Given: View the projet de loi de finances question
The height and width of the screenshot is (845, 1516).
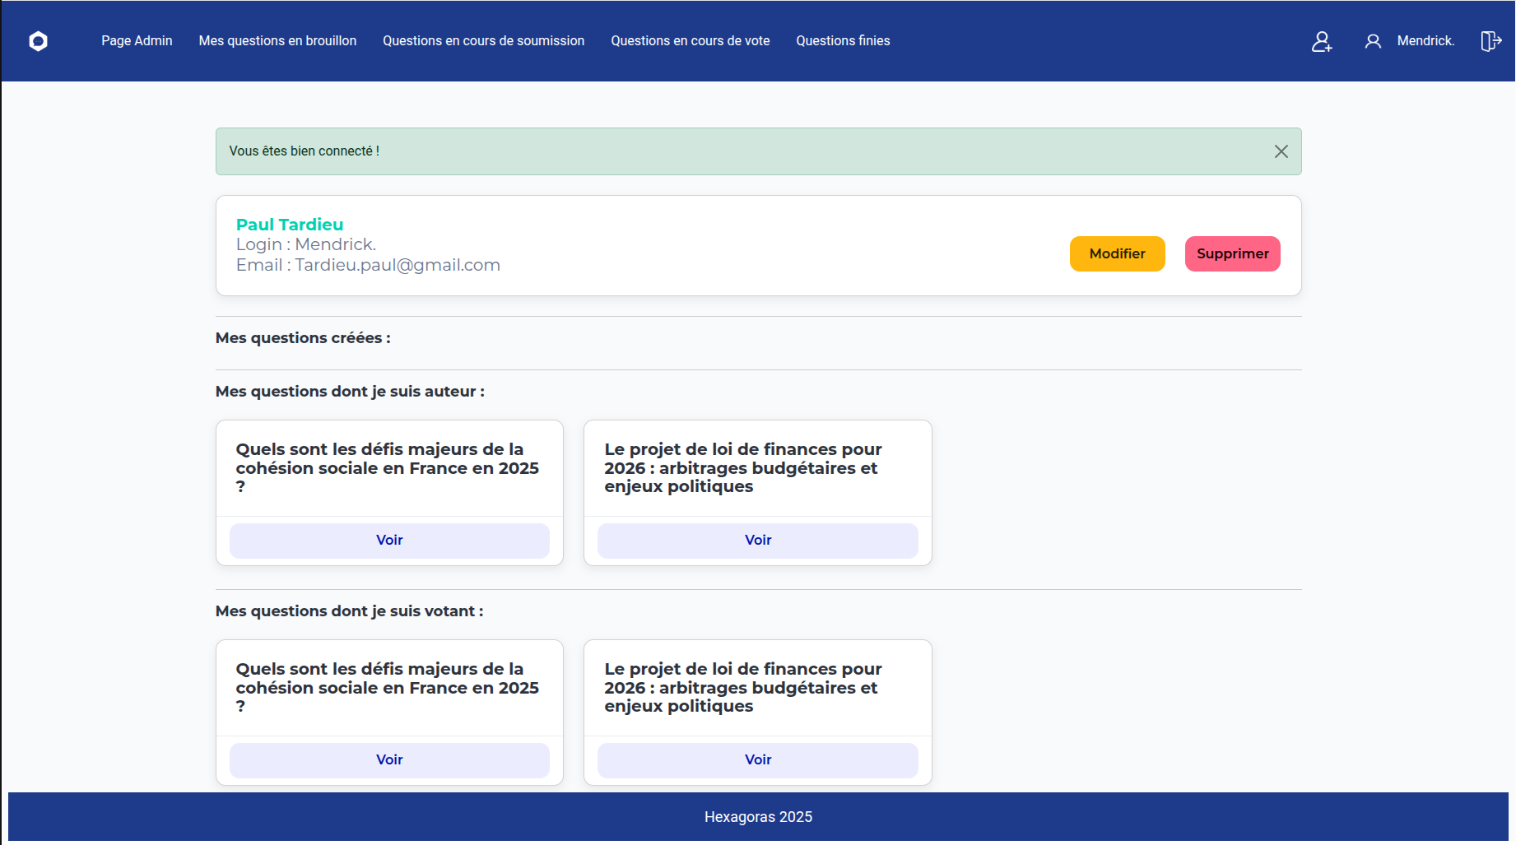Looking at the screenshot, I should (757, 541).
